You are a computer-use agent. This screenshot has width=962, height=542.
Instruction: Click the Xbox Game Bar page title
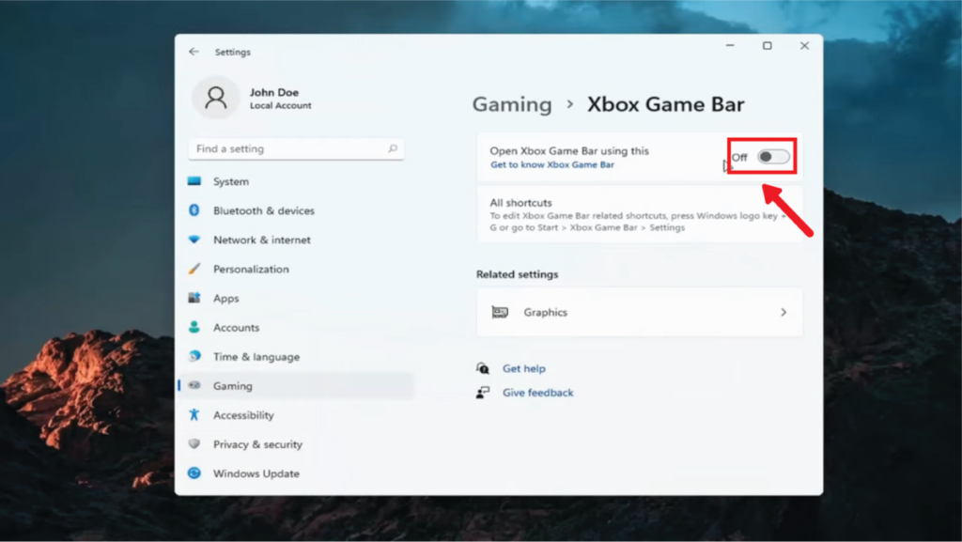(x=666, y=104)
